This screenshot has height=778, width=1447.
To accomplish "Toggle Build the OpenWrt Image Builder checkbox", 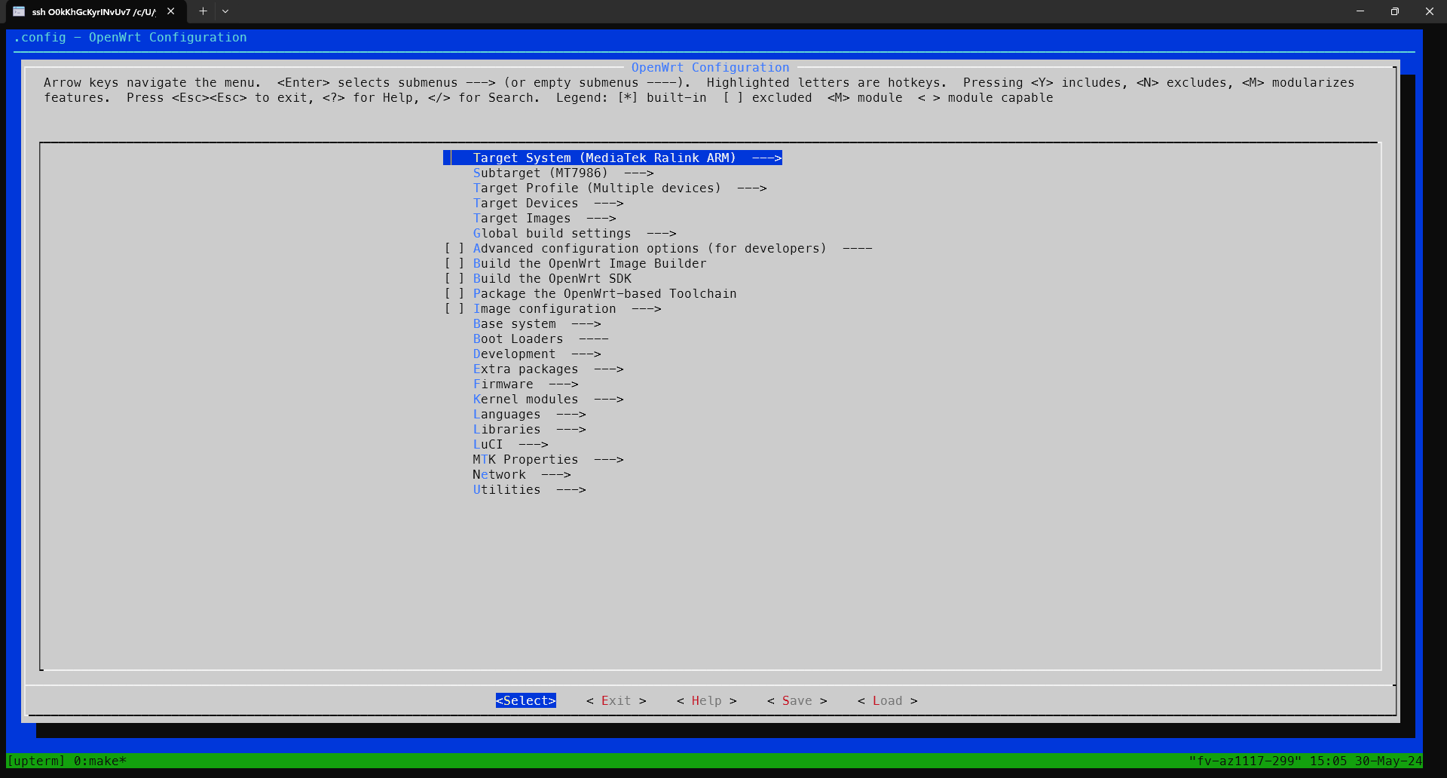I will [454, 263].
